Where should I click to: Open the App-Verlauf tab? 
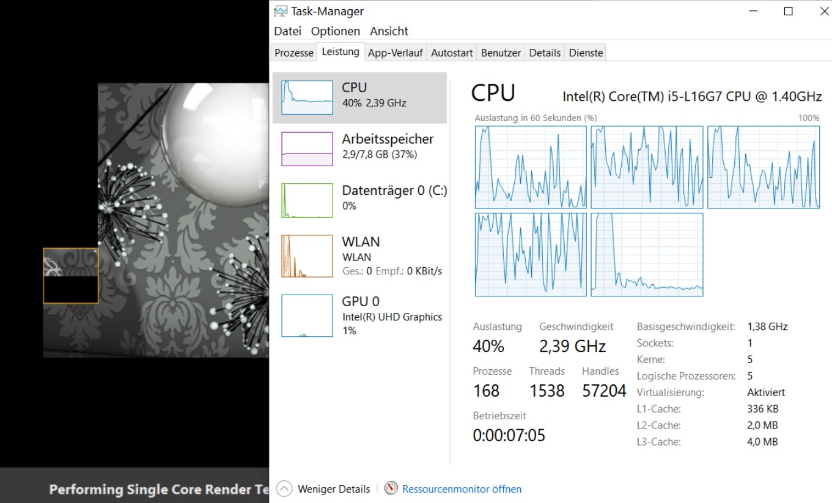pyautogui.click(x=395, y=53)
